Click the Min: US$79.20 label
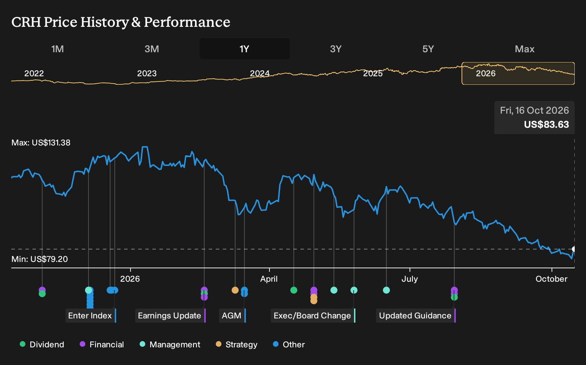Screen dimensions: 586x365 pos(39,259)
